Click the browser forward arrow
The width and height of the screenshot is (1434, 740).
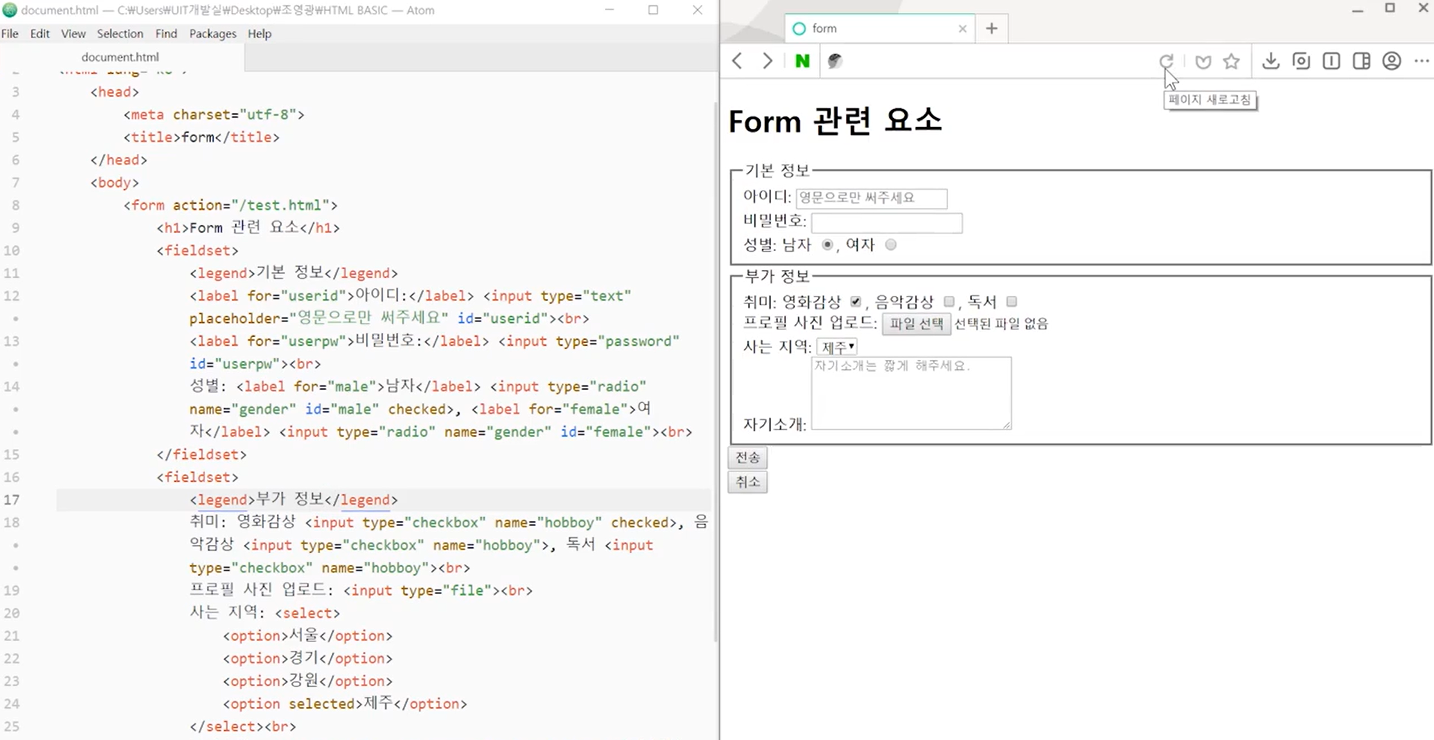tap(767, 60)
